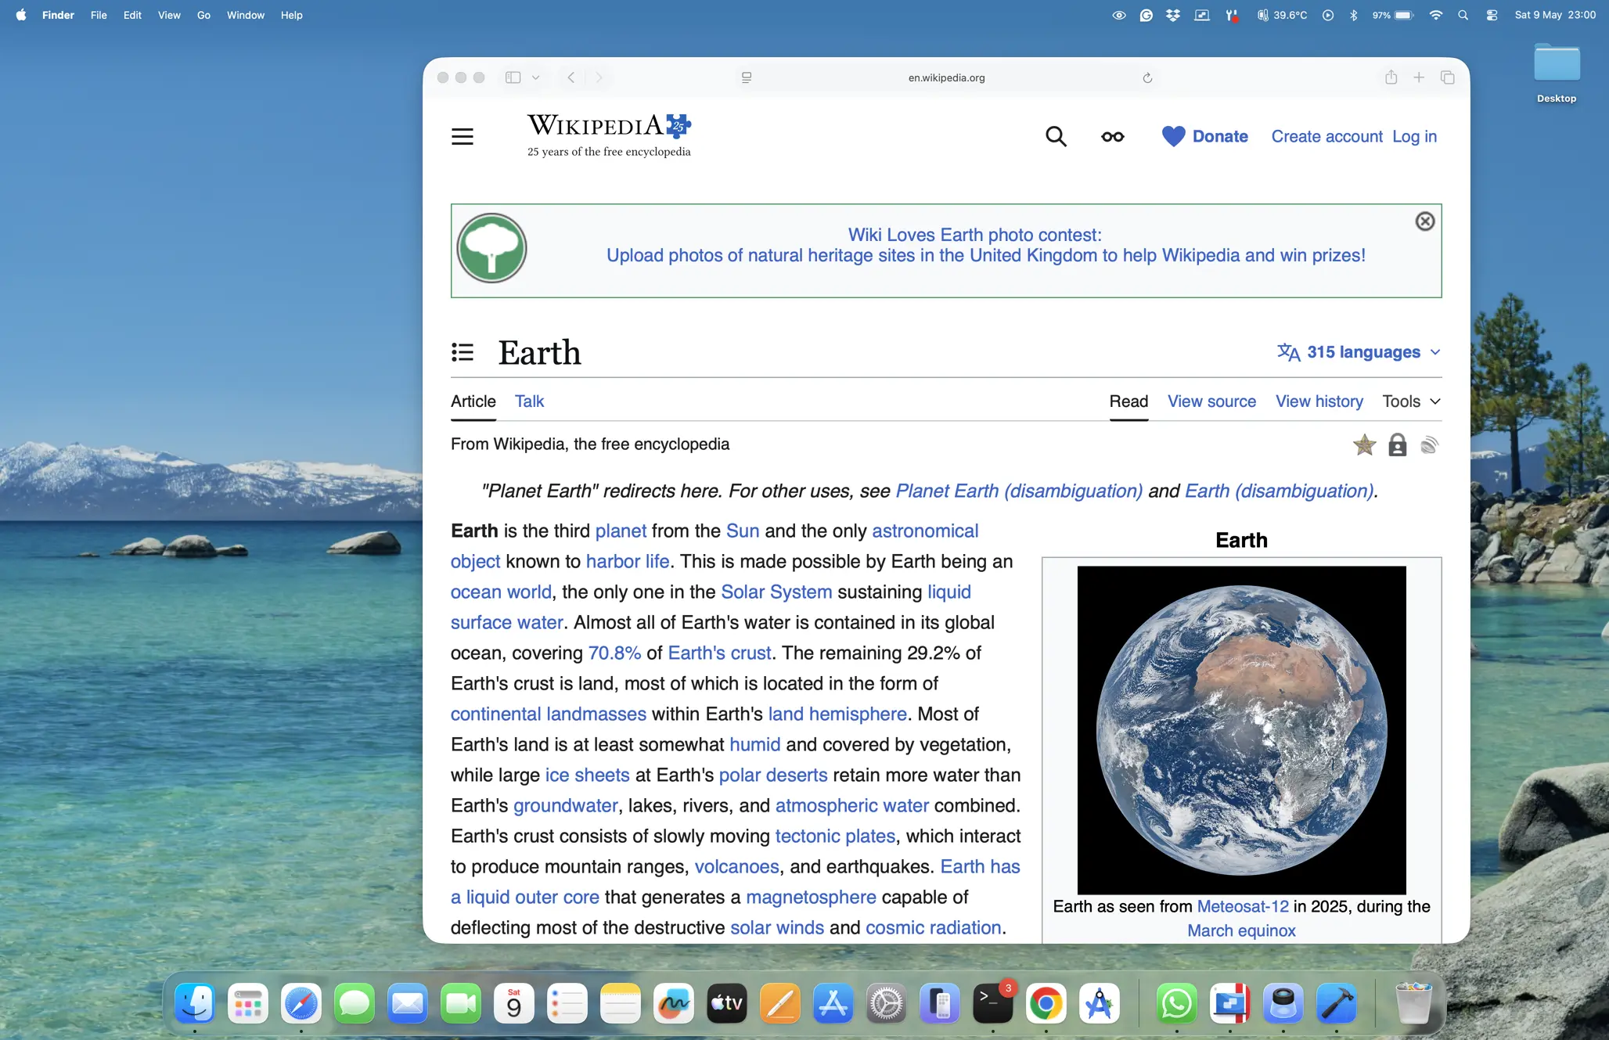Switch to the Talk tab
This screenshot has height=1040, width=1609.
click(529, 401)
